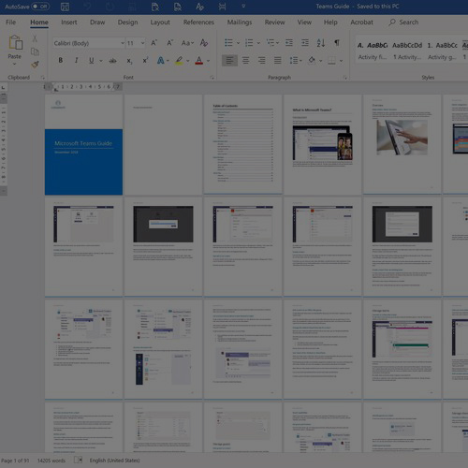
Task: Expand the Paragraph dialog launcher
Action: [x=345, y=78]
